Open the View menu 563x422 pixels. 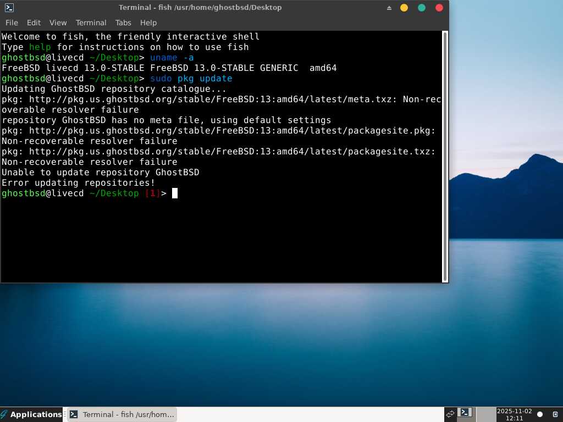tap(58, 23)
